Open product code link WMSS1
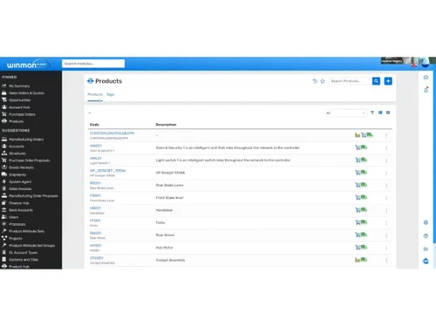This screenshot has height=327, width=436. (x=96, y=146)
